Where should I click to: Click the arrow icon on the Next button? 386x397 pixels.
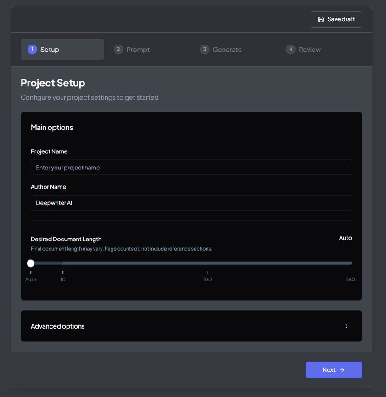click(342, 370)
